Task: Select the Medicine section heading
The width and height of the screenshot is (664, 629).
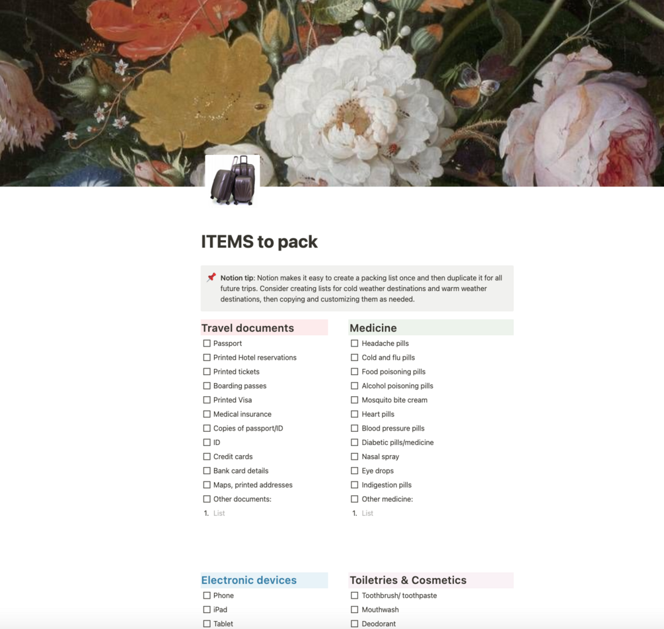Action: click(373, 328)
